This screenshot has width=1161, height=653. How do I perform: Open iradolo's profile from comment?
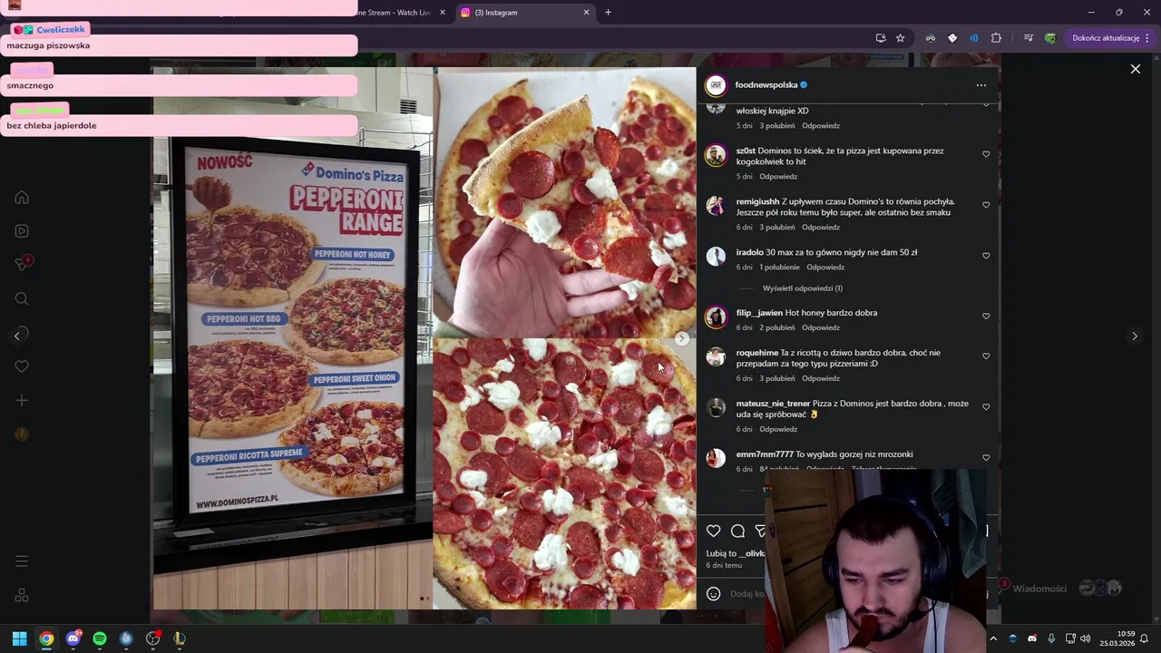749,252
